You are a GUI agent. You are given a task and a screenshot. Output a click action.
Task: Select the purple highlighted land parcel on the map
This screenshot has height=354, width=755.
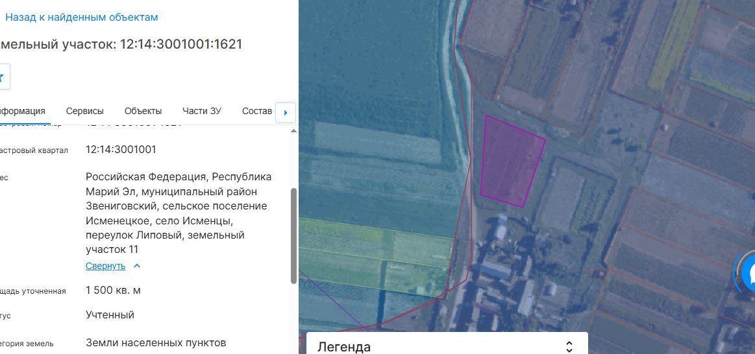coord(512,163)
